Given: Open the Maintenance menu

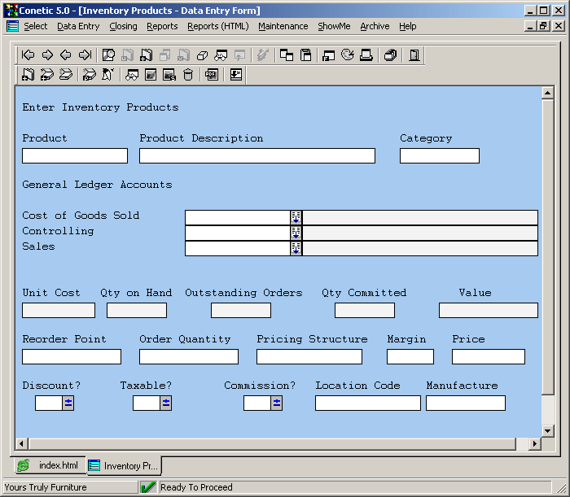Looking at the screenshot, I should point(283,26).
